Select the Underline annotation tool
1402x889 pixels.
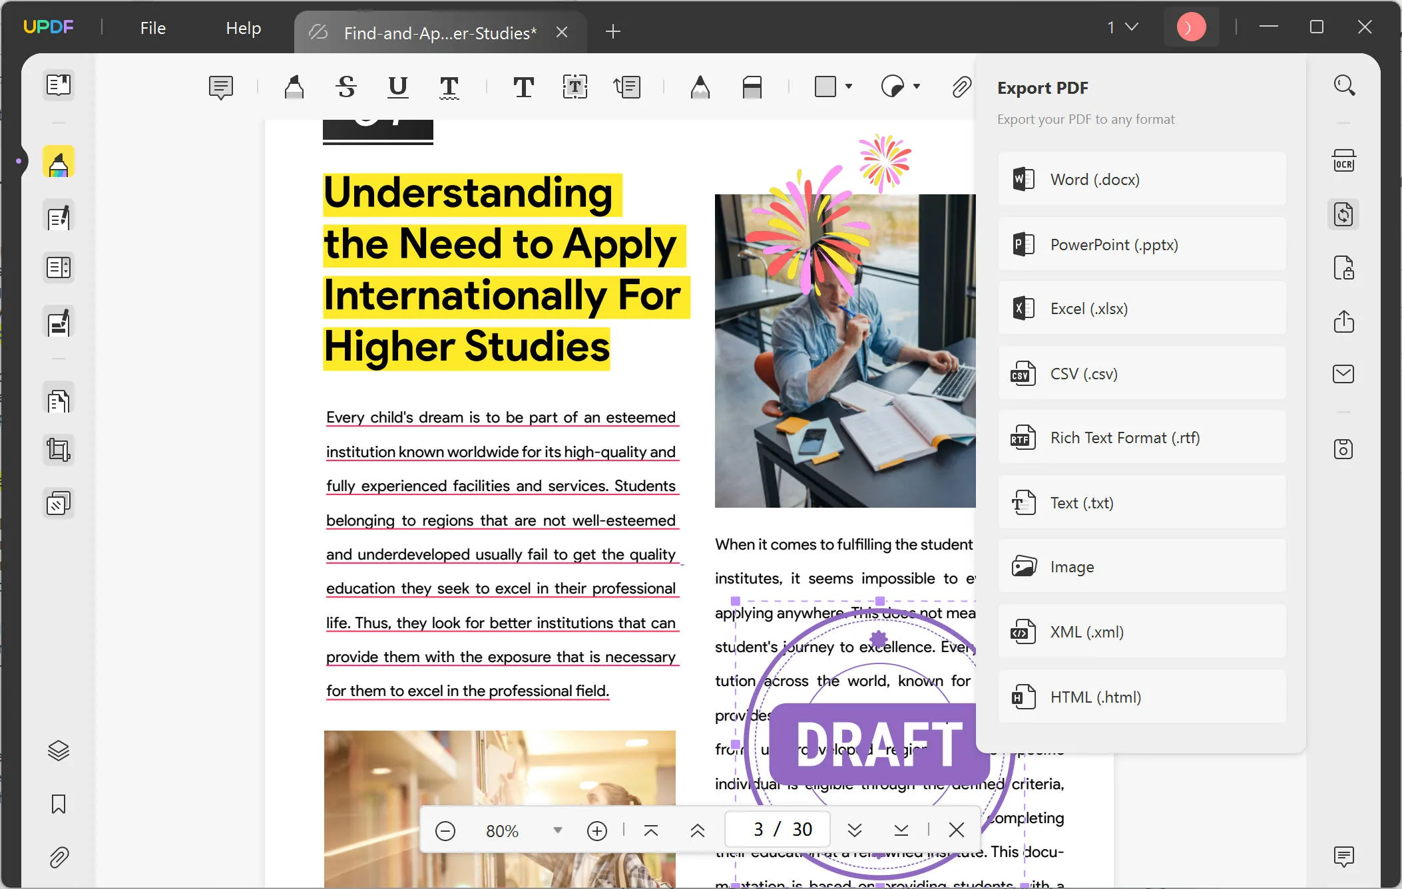(397, 86)
